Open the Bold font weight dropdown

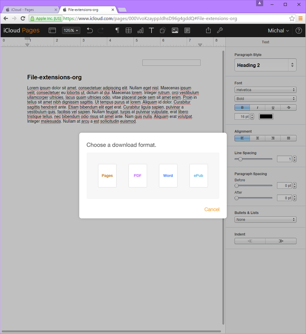tap(265, 98)
